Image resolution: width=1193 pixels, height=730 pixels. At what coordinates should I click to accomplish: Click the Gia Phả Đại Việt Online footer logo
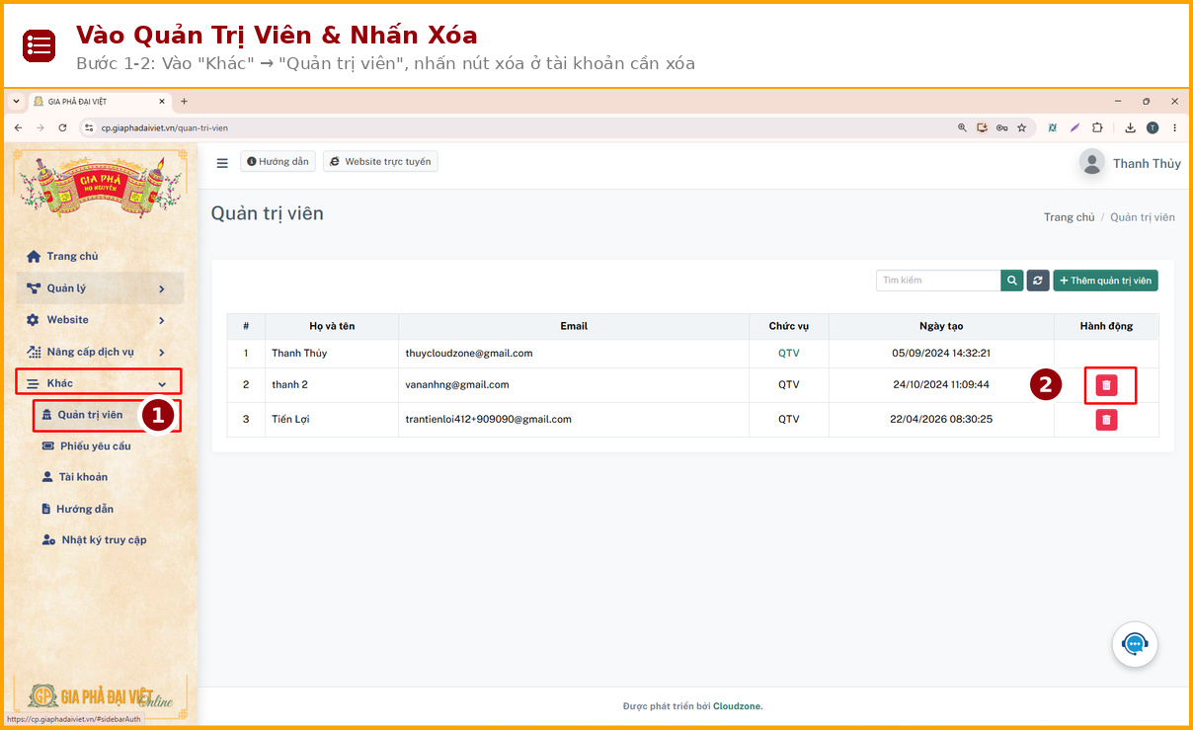point(100,695)
